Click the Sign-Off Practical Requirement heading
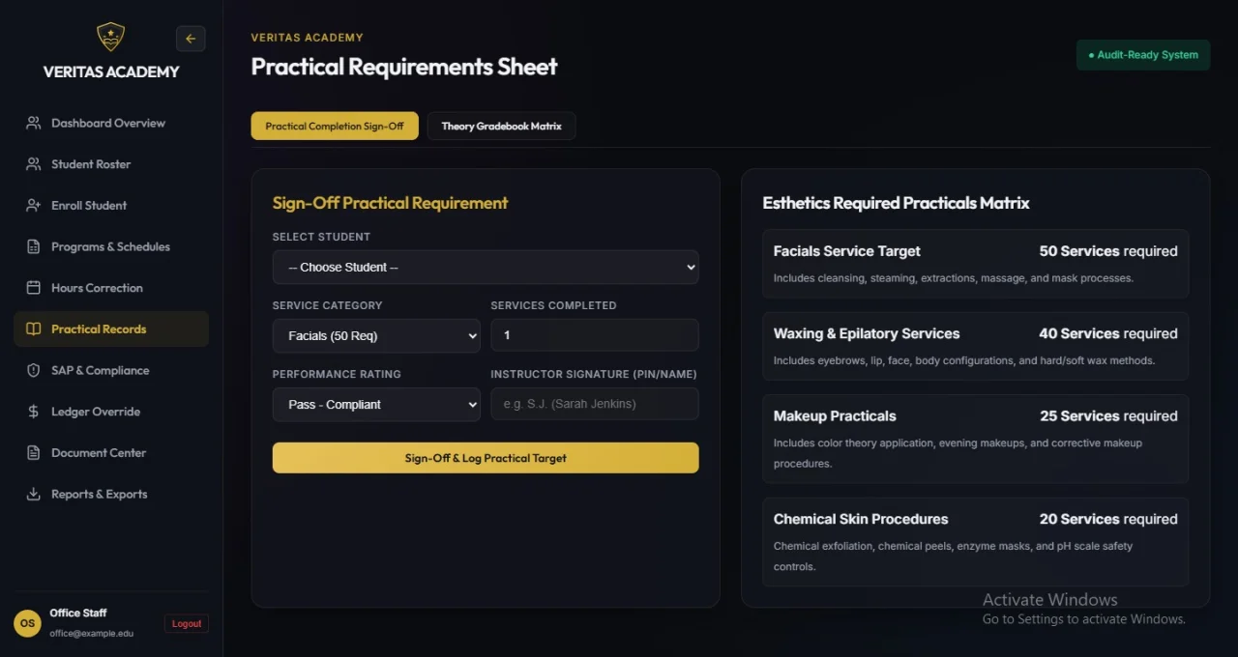The height and width of the screenshot is (657, 1238). click(x=390, y=203)
